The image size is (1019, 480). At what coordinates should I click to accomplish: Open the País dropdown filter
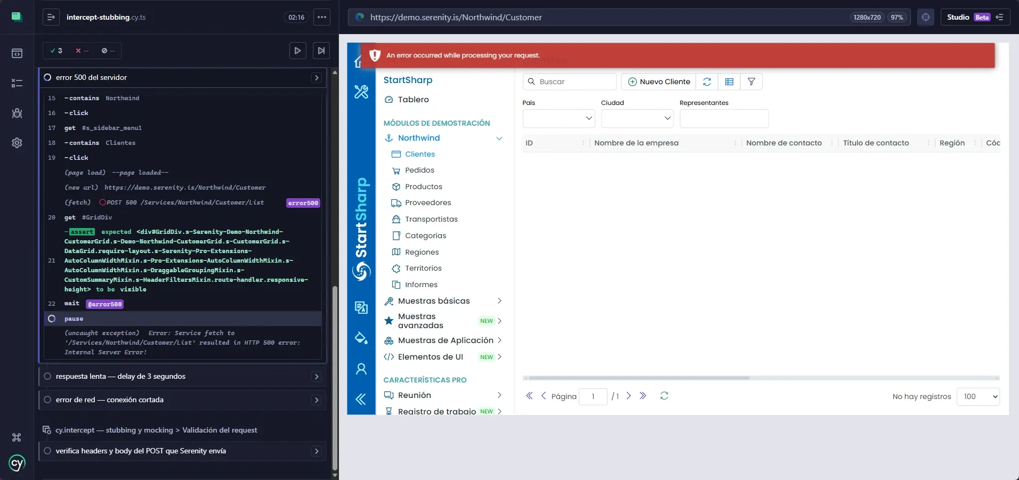click(559, 118)
